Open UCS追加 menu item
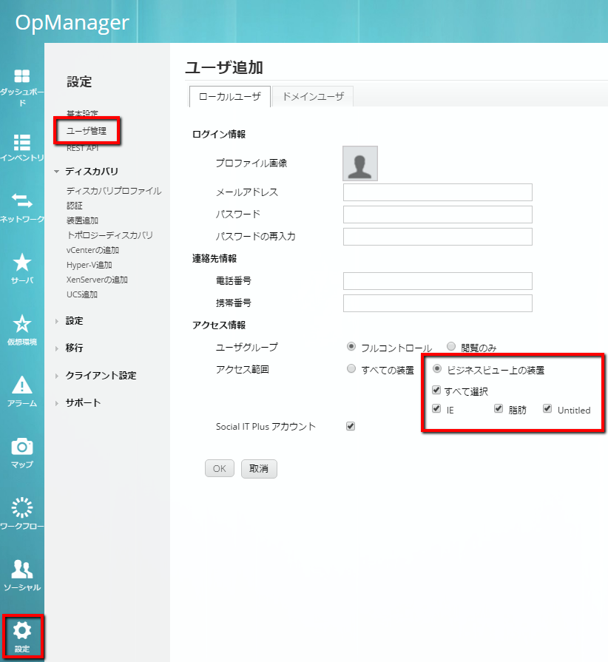The height and width of the screenshot is (662, 608). [82, 294]
